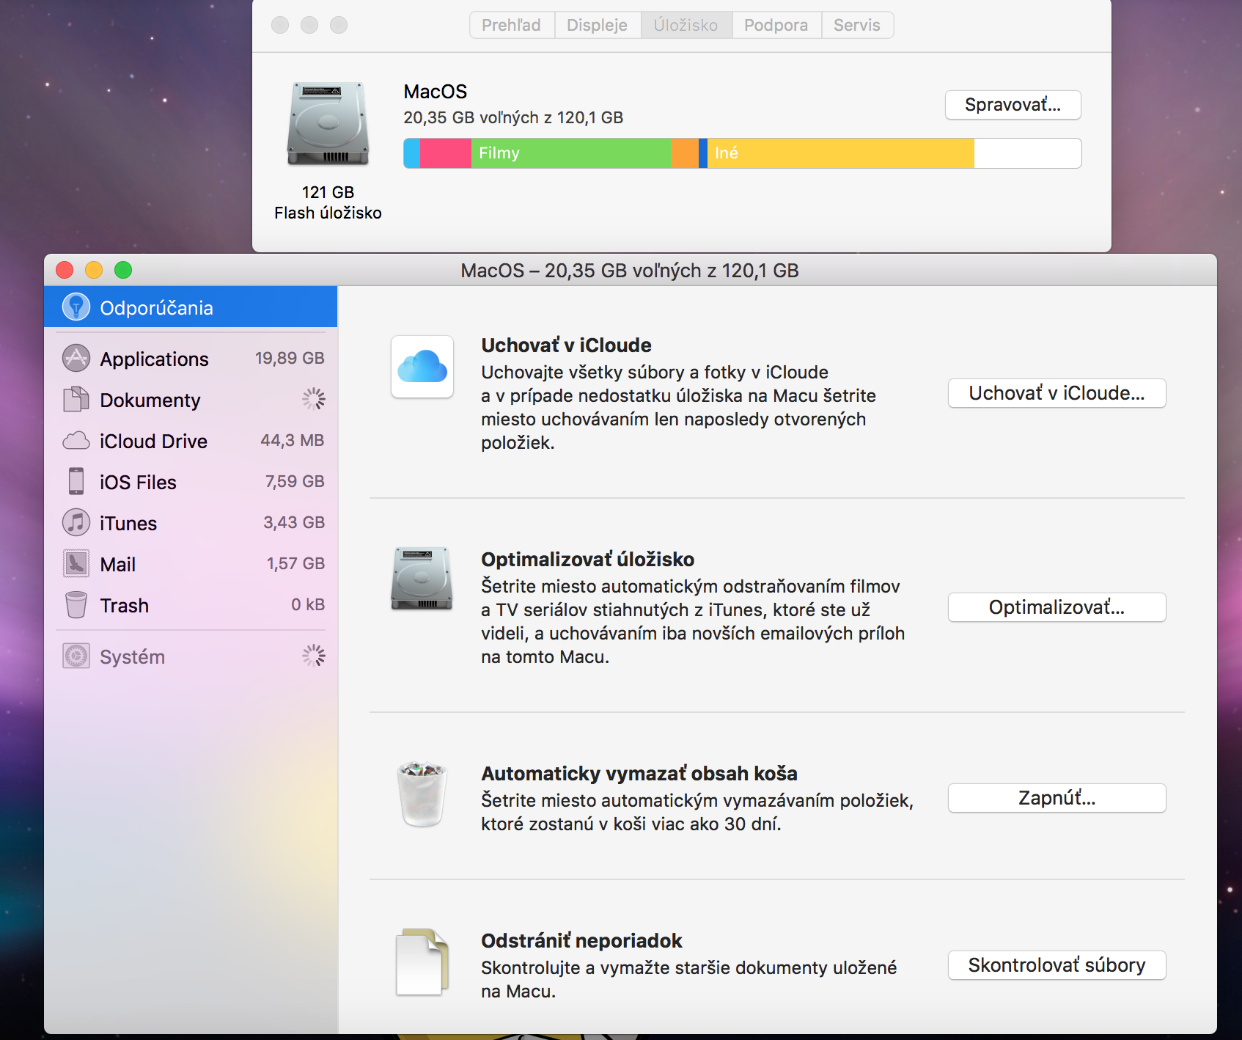Click the Odstrániť neporiadok heading
The height and width of the screenshot is (1040, 1242).
click(581, 941)
